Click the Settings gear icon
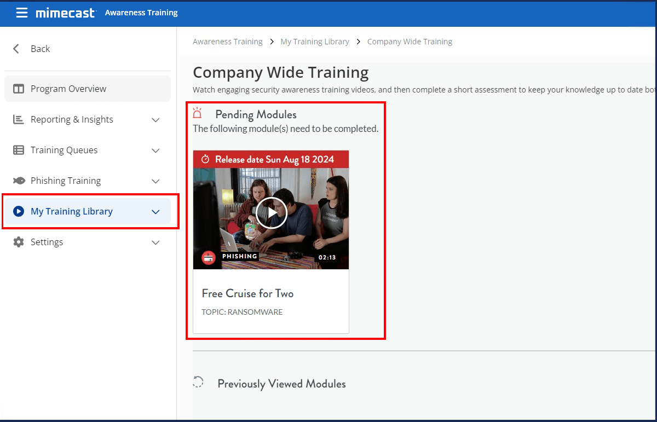This screenshot has width=657, height=422. pos(19,242)
